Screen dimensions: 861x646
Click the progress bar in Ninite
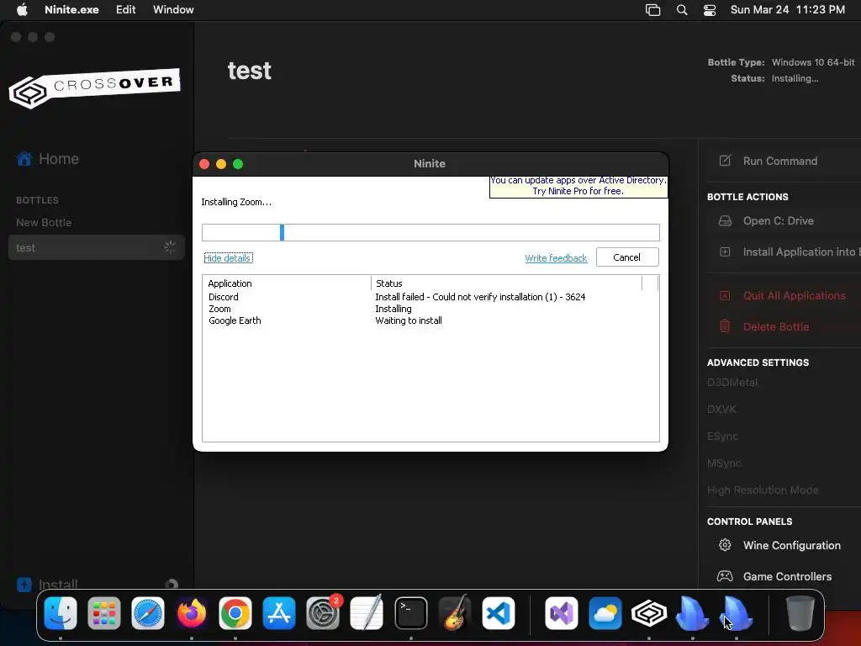[430, 232]
